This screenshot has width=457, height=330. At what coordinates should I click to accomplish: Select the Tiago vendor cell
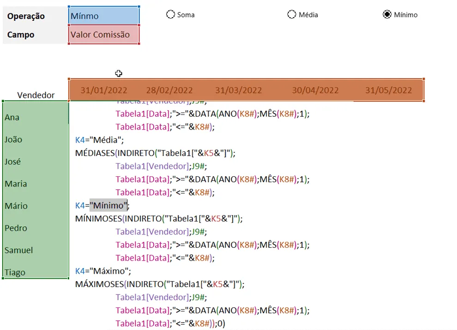point(36,272)
